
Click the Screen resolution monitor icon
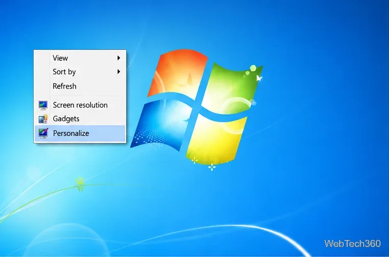point(43,105)
